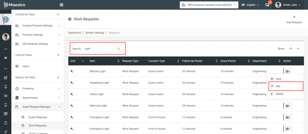The height and width of the screenshot is (134, 308).
Task: Click the plus icon to add request
Action: pyautogui.click(x=294, y=17)
